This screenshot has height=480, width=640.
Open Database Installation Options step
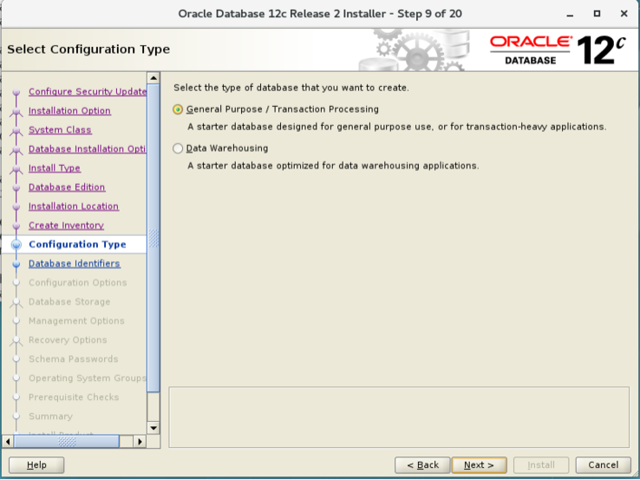click(x=87, y=149)
